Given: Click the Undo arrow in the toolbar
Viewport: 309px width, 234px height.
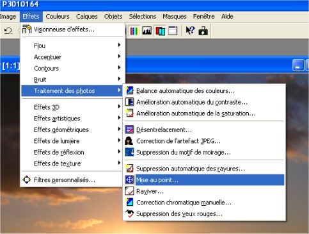Looking at the screenshot, I should click(x=8, y=31).
